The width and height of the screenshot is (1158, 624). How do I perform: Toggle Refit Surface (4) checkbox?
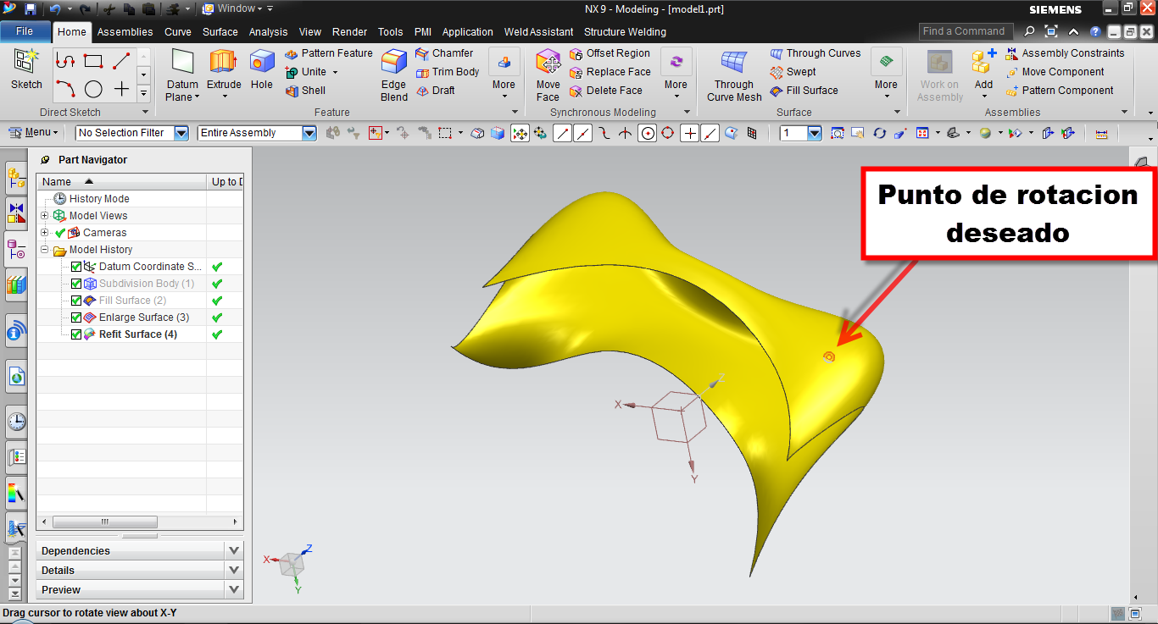point(76,334)
